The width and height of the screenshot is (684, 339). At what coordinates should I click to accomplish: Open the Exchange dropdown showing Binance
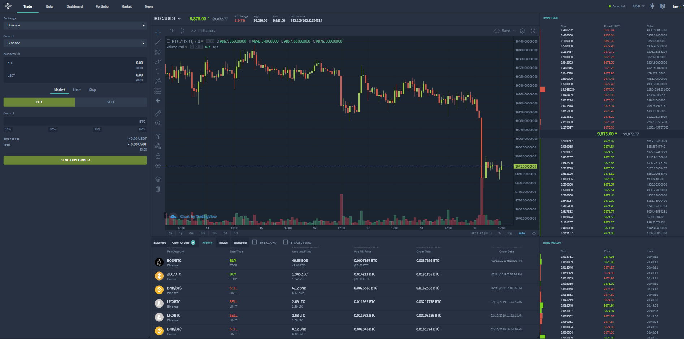coord(75,25)
